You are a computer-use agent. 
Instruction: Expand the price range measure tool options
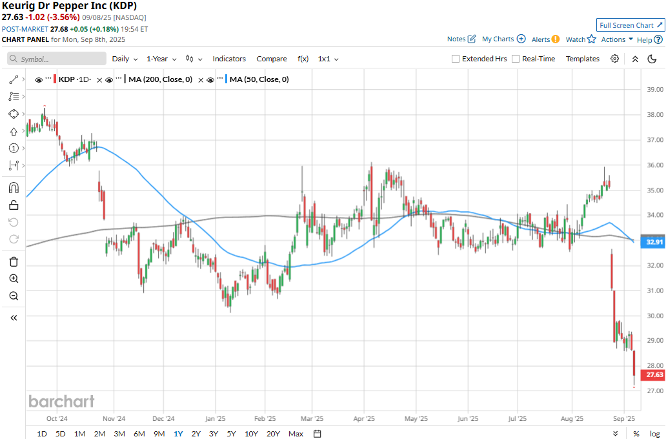pyautogui.click(x=23, y=165)
